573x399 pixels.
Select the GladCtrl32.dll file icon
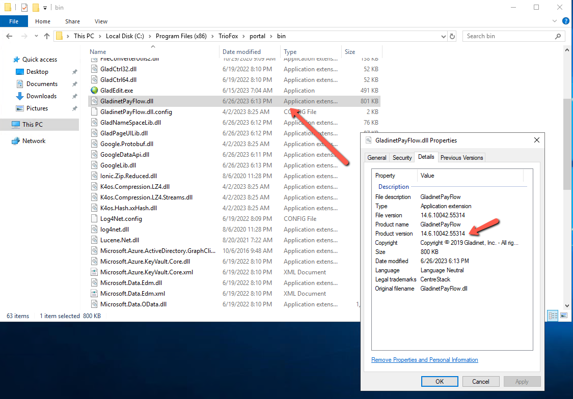[x=94, y=69]
